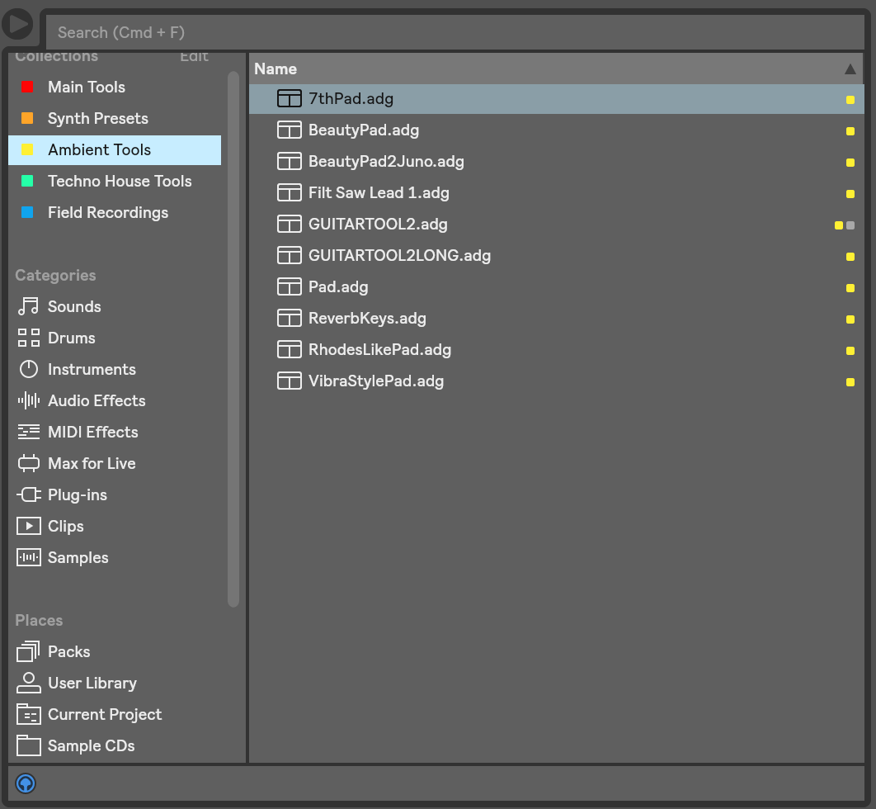Select the Drums category grid icon
This screenshot has width=876, height=809.
click(x=28, y=338)
